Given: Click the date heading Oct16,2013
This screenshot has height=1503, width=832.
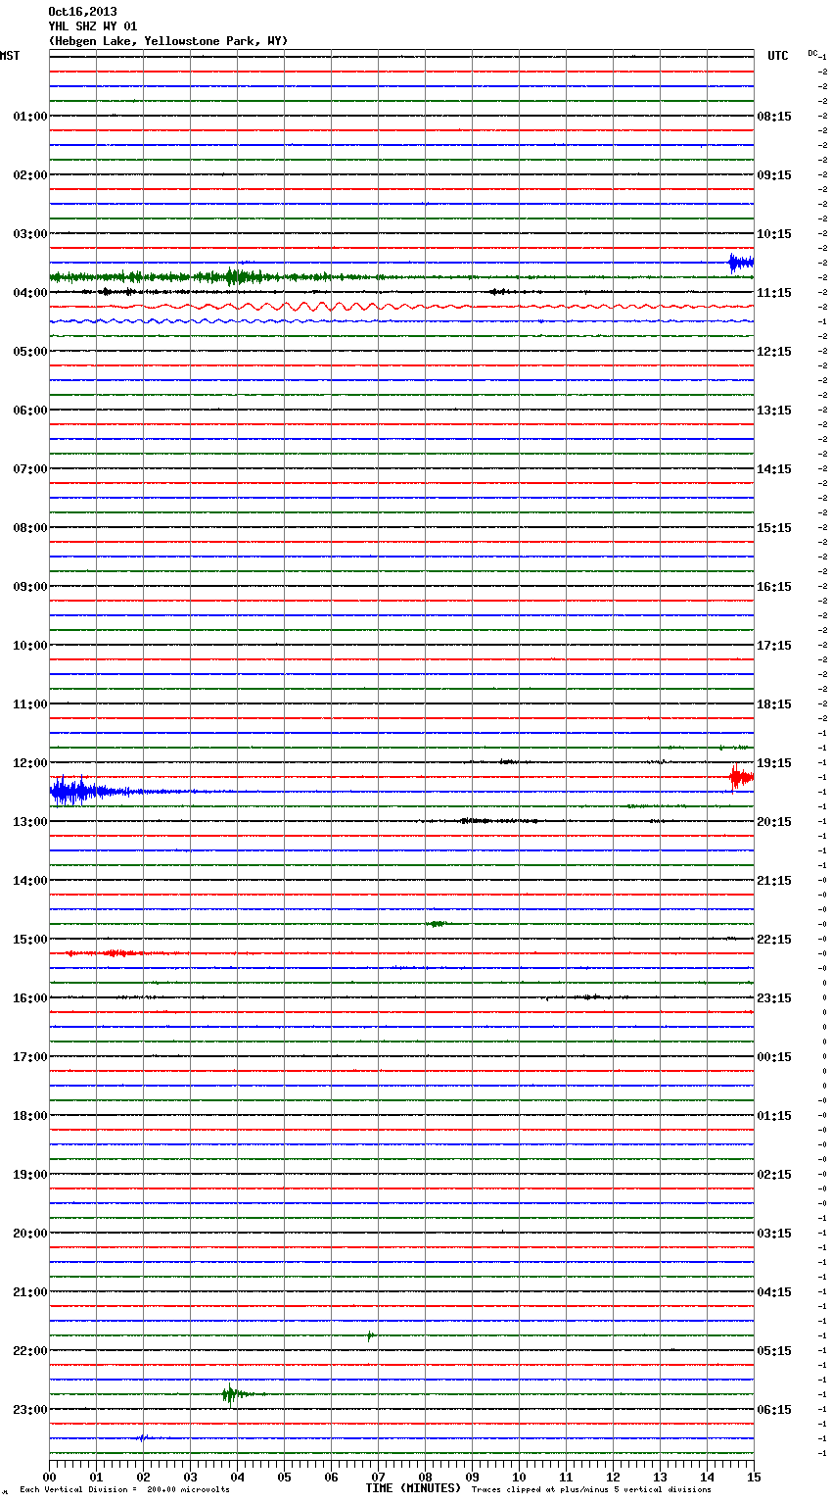Looking at the screenshot, I should (x=82, y=12).
